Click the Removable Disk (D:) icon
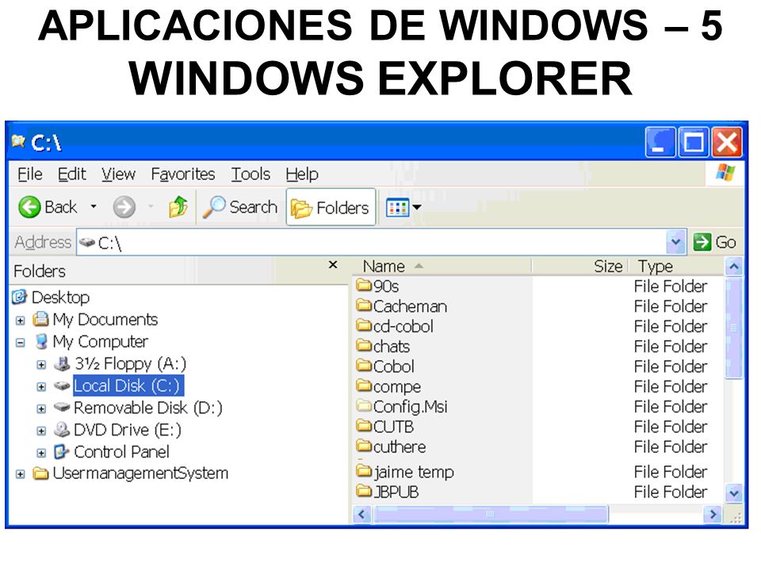The width and height of the screenshot is (761, 571). point(62,407)
